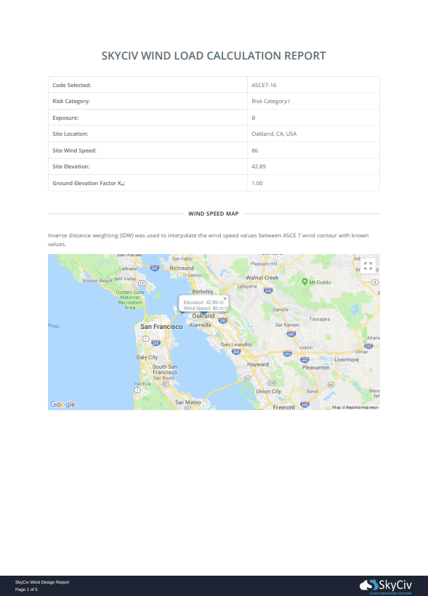The width and height of the screenshot is (428, 596).
Task: Click 'Alameda' label on map
Action: 200,325
